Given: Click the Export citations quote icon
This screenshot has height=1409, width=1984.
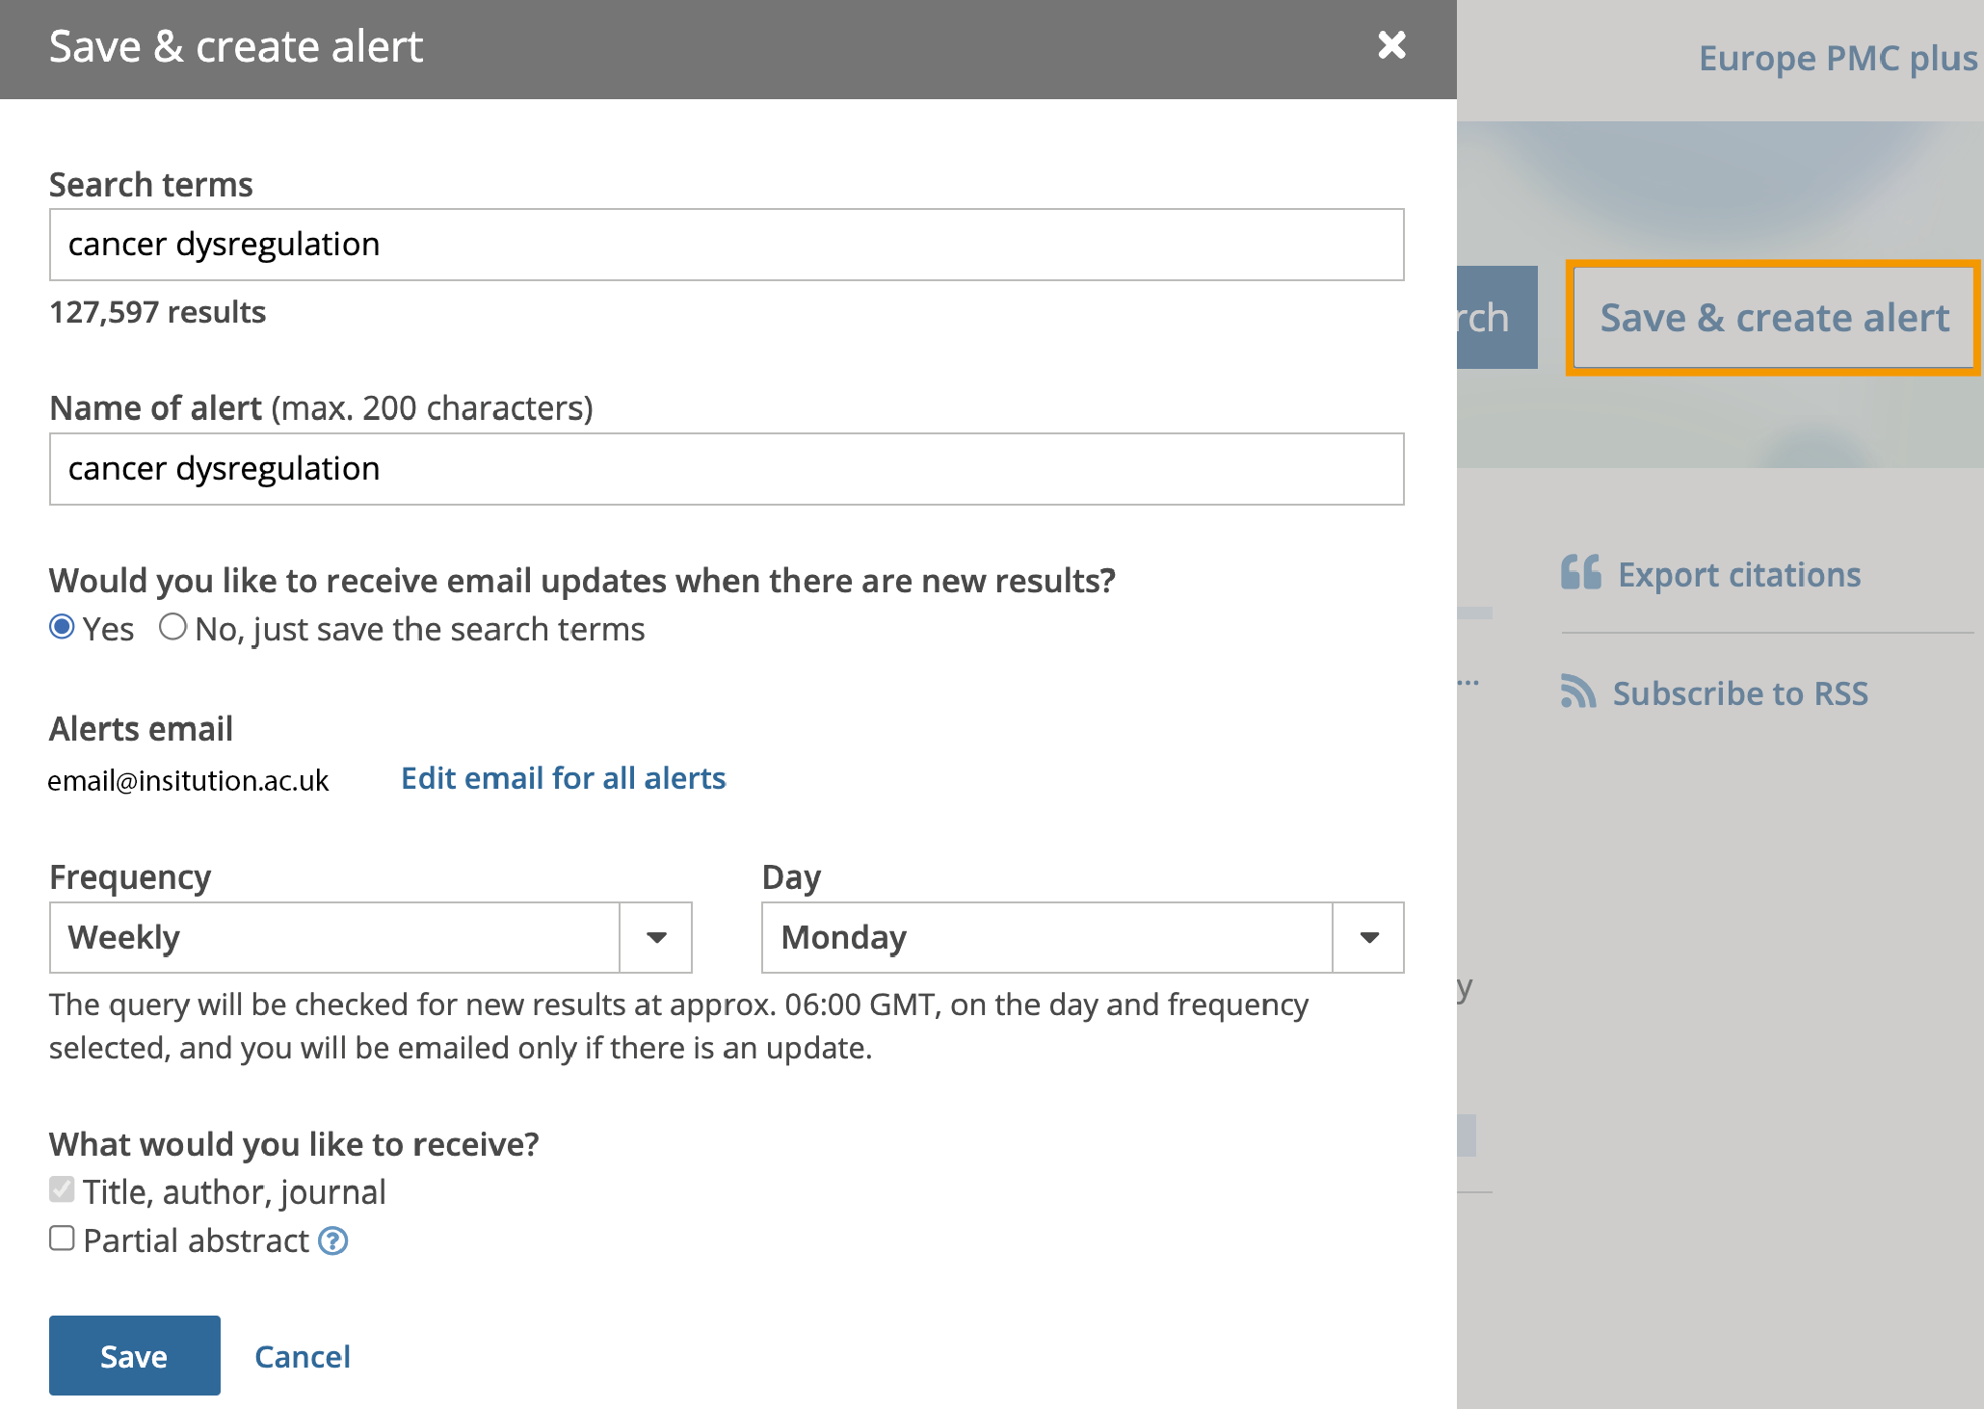Looking at the screenshot, I should pos(1580,573).
